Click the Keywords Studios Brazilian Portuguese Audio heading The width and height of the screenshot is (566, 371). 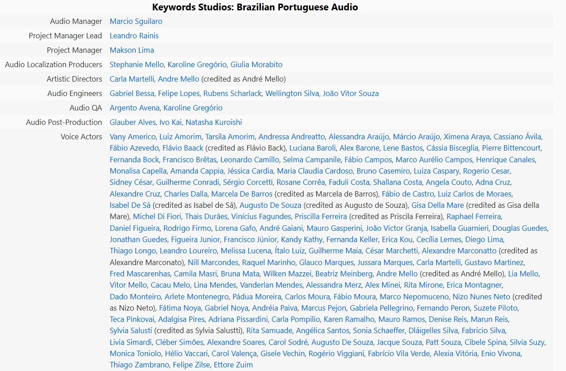(255, 7)
